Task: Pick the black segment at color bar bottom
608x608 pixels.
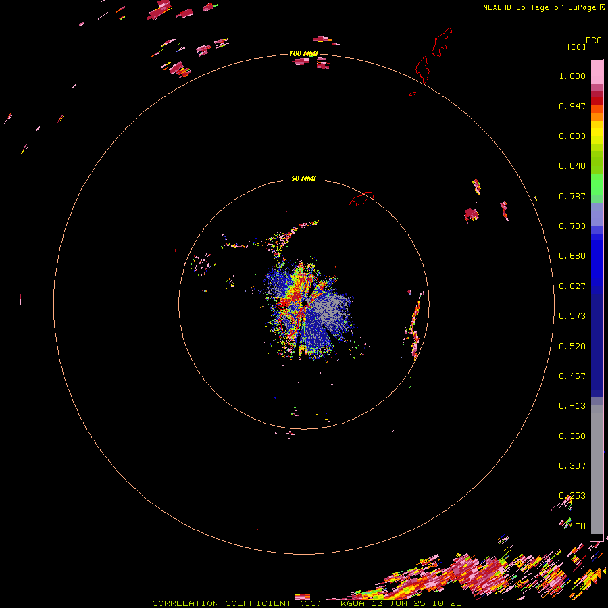Action: (597, 537)
